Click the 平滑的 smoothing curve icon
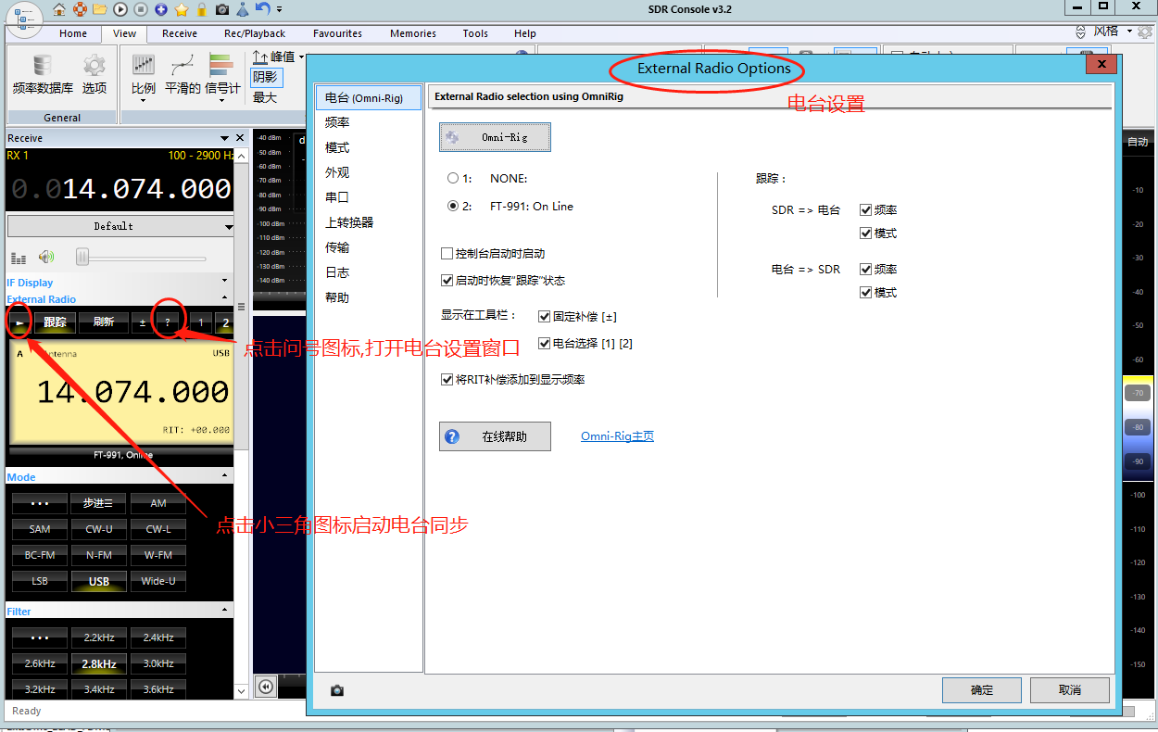This screenshot has height=732, width=1158. pyautogui.click(x=183, y=74)
